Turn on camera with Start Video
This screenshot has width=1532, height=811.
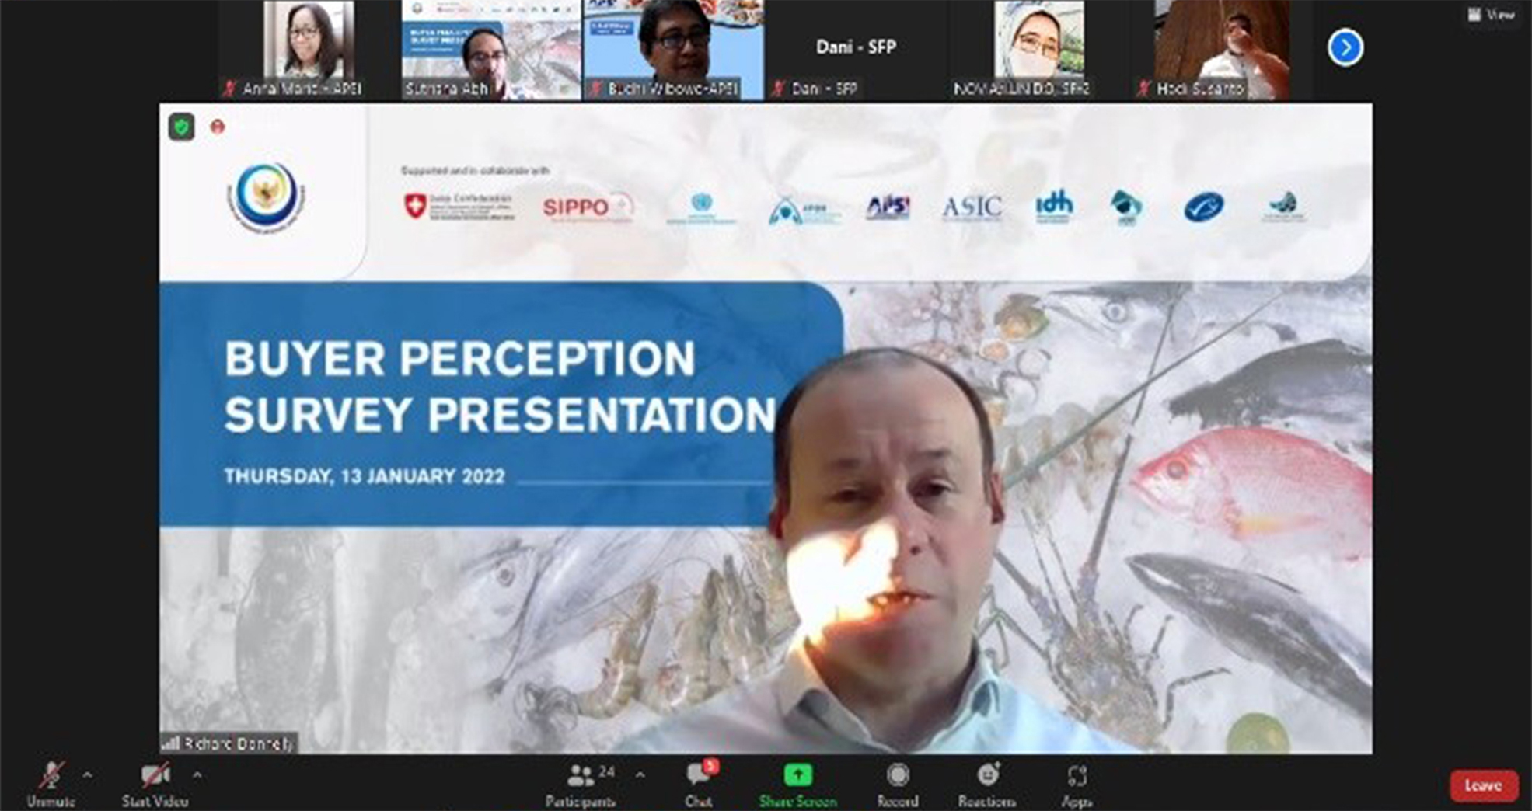pyautogui.click(x=155, y=776)
